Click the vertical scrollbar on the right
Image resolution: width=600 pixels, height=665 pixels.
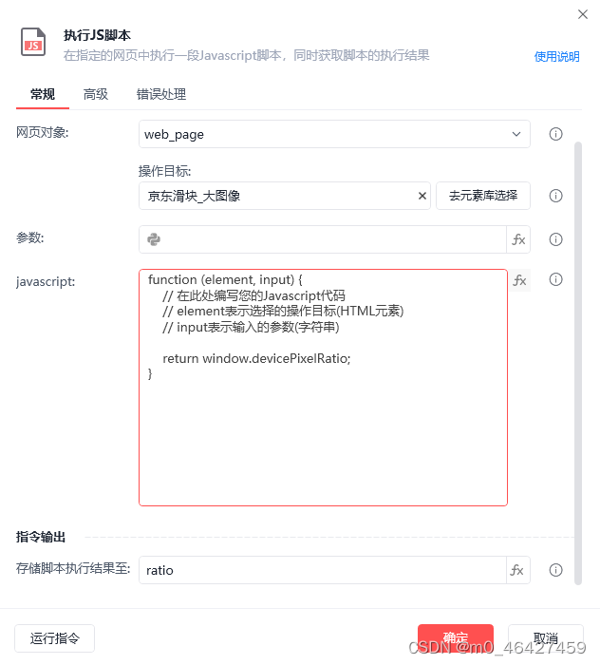pos(578,363)
